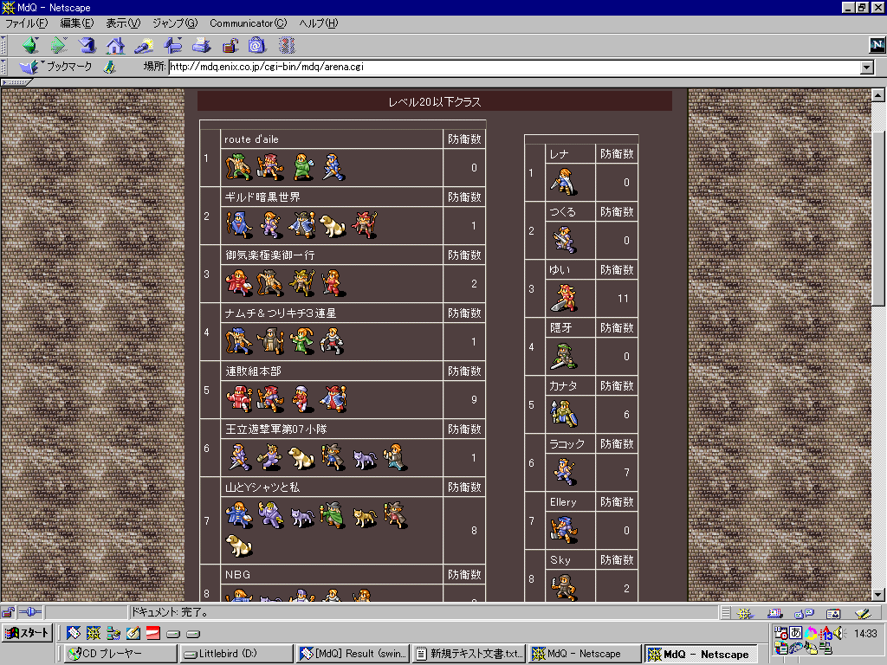The width and height of the screenshot is (887, 665).
Task: Click the 14:33 taskbar clock
Action: (865, 633)
